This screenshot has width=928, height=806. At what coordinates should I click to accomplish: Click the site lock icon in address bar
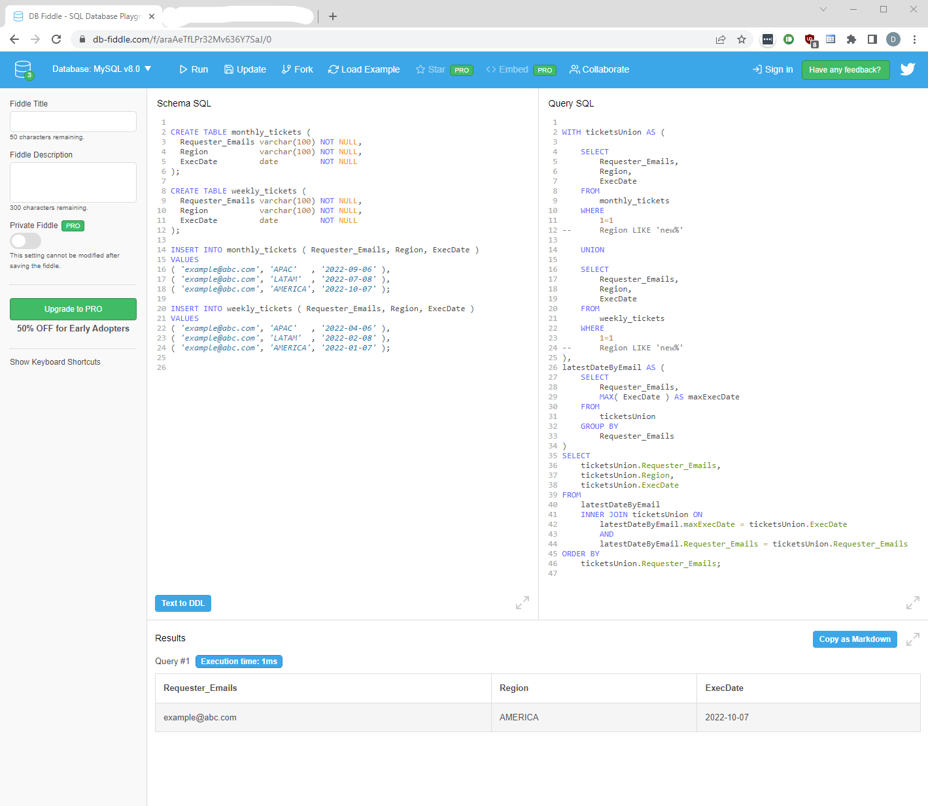[x=82, y=39]
